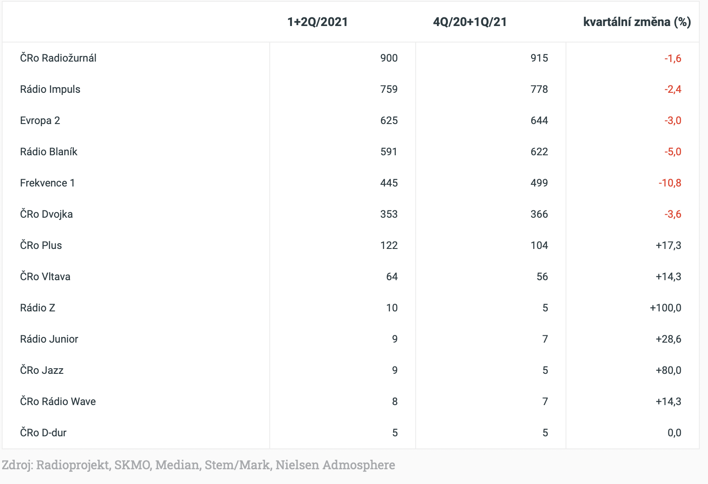Click the 4Q/20+1Q/21 column header

click(470, 22)
